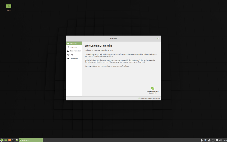Click the Show Desktop panel icon
The image size is (227, 142).
[x=6, y=140]
